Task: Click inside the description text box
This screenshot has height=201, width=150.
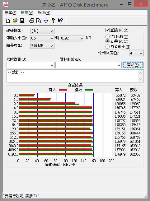Action: pos(73,76)
